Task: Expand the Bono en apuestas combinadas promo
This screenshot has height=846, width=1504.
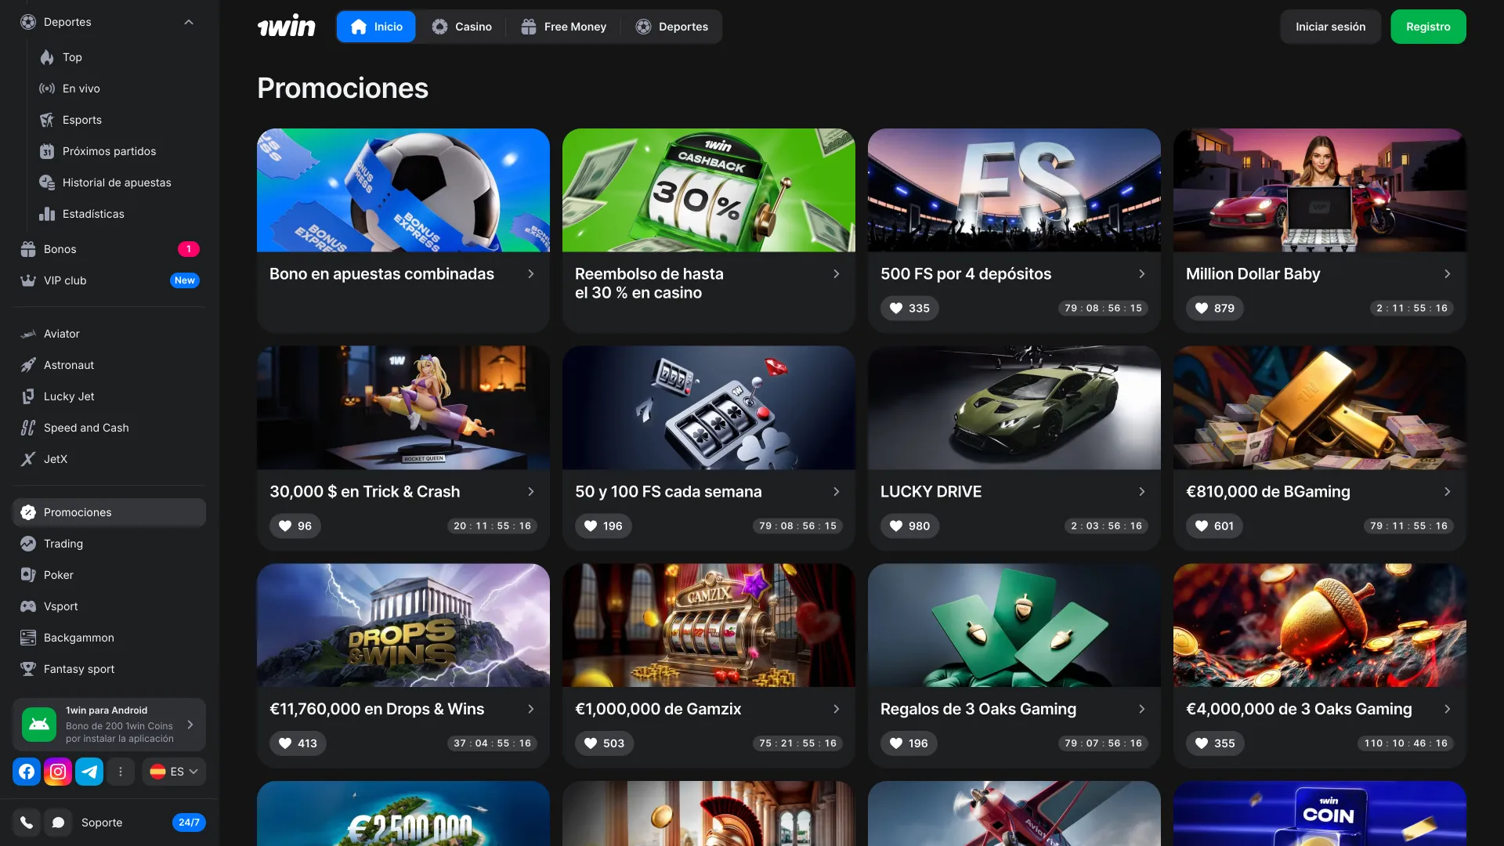Action: pos(532,273)
